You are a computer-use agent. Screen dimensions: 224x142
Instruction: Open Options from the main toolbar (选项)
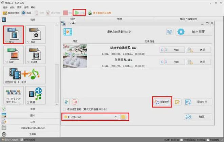click(26, 13)
